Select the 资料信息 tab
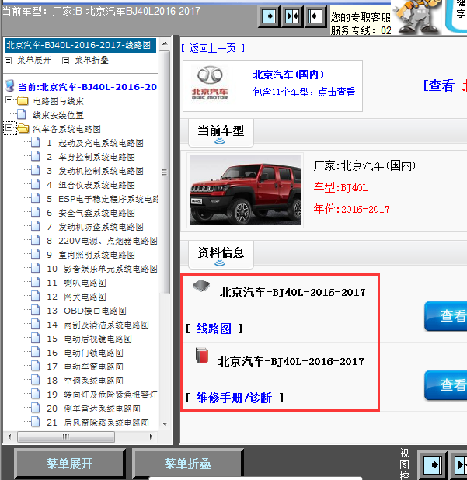This screenshot has width=467, height=480. coord(221,255)
